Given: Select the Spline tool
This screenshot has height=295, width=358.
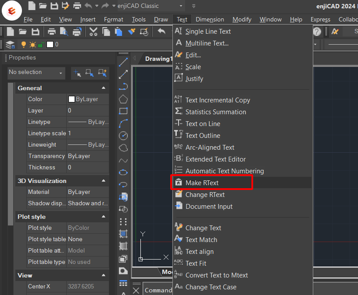Looking at the screenshot, I should (123, 160).
